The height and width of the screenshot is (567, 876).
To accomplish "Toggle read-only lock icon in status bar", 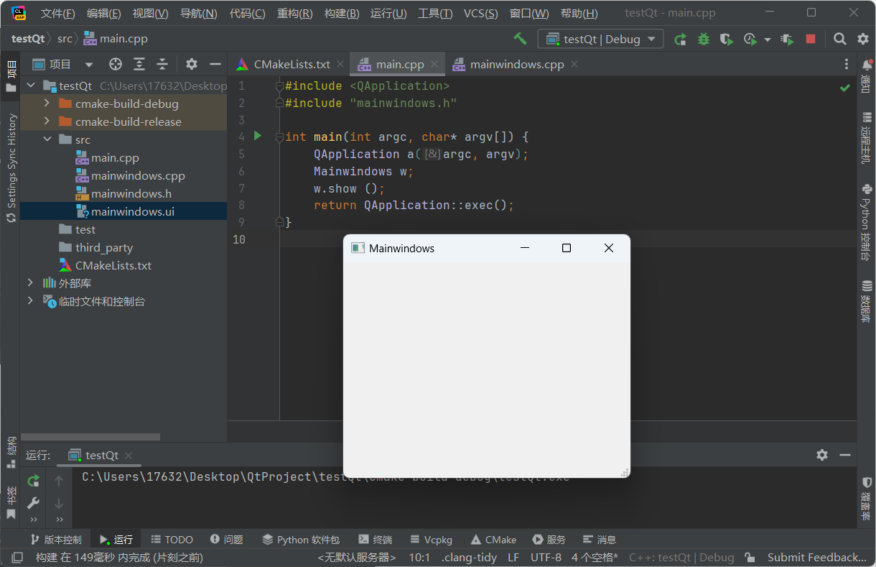I will (750, 558).
